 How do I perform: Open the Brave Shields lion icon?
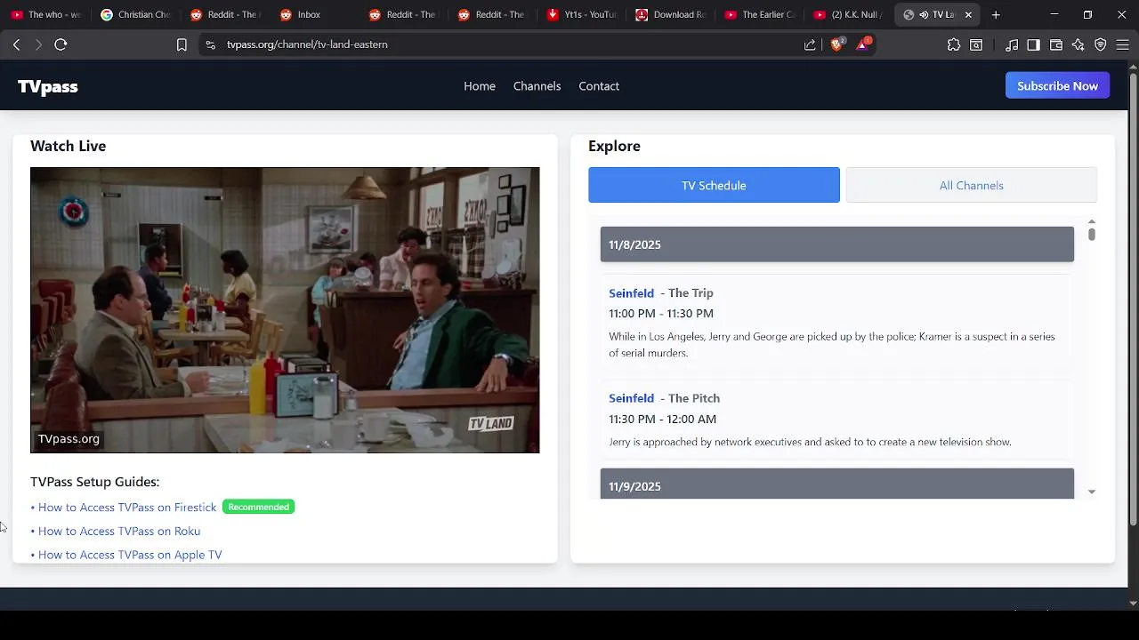coord(836,44)
